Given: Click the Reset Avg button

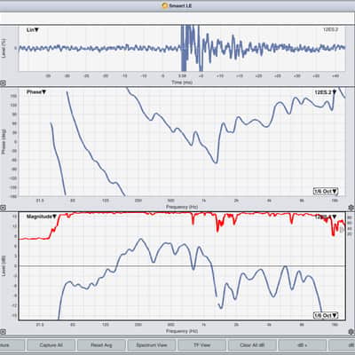Looking at the screenshot, I should (101, 345).
